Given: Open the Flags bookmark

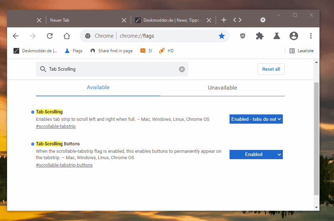Looking at the screenshot, I should [74, 51].
